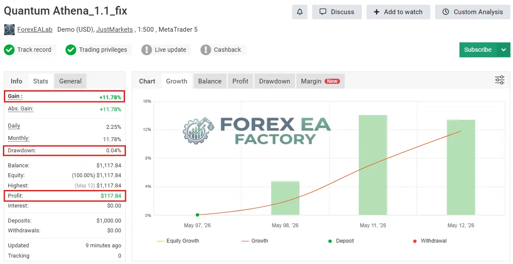513x264 pixels.
Task: Open the chart settings sliders icon
Action: 500,80
